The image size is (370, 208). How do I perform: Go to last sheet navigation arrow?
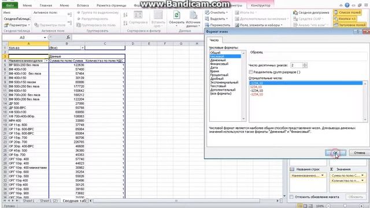[17, 200]
